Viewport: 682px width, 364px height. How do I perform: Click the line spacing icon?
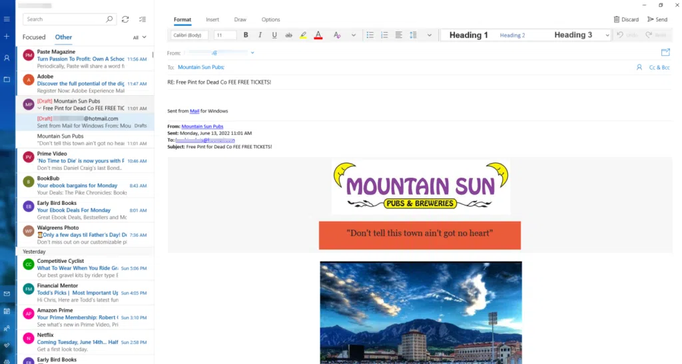point(413,35)
